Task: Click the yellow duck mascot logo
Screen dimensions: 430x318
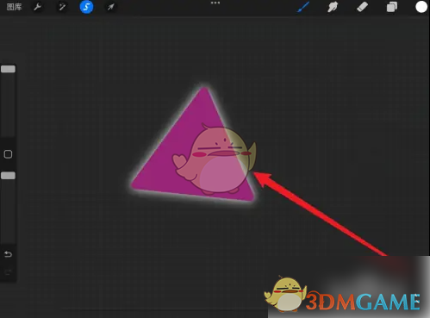Action: (285, 294)
